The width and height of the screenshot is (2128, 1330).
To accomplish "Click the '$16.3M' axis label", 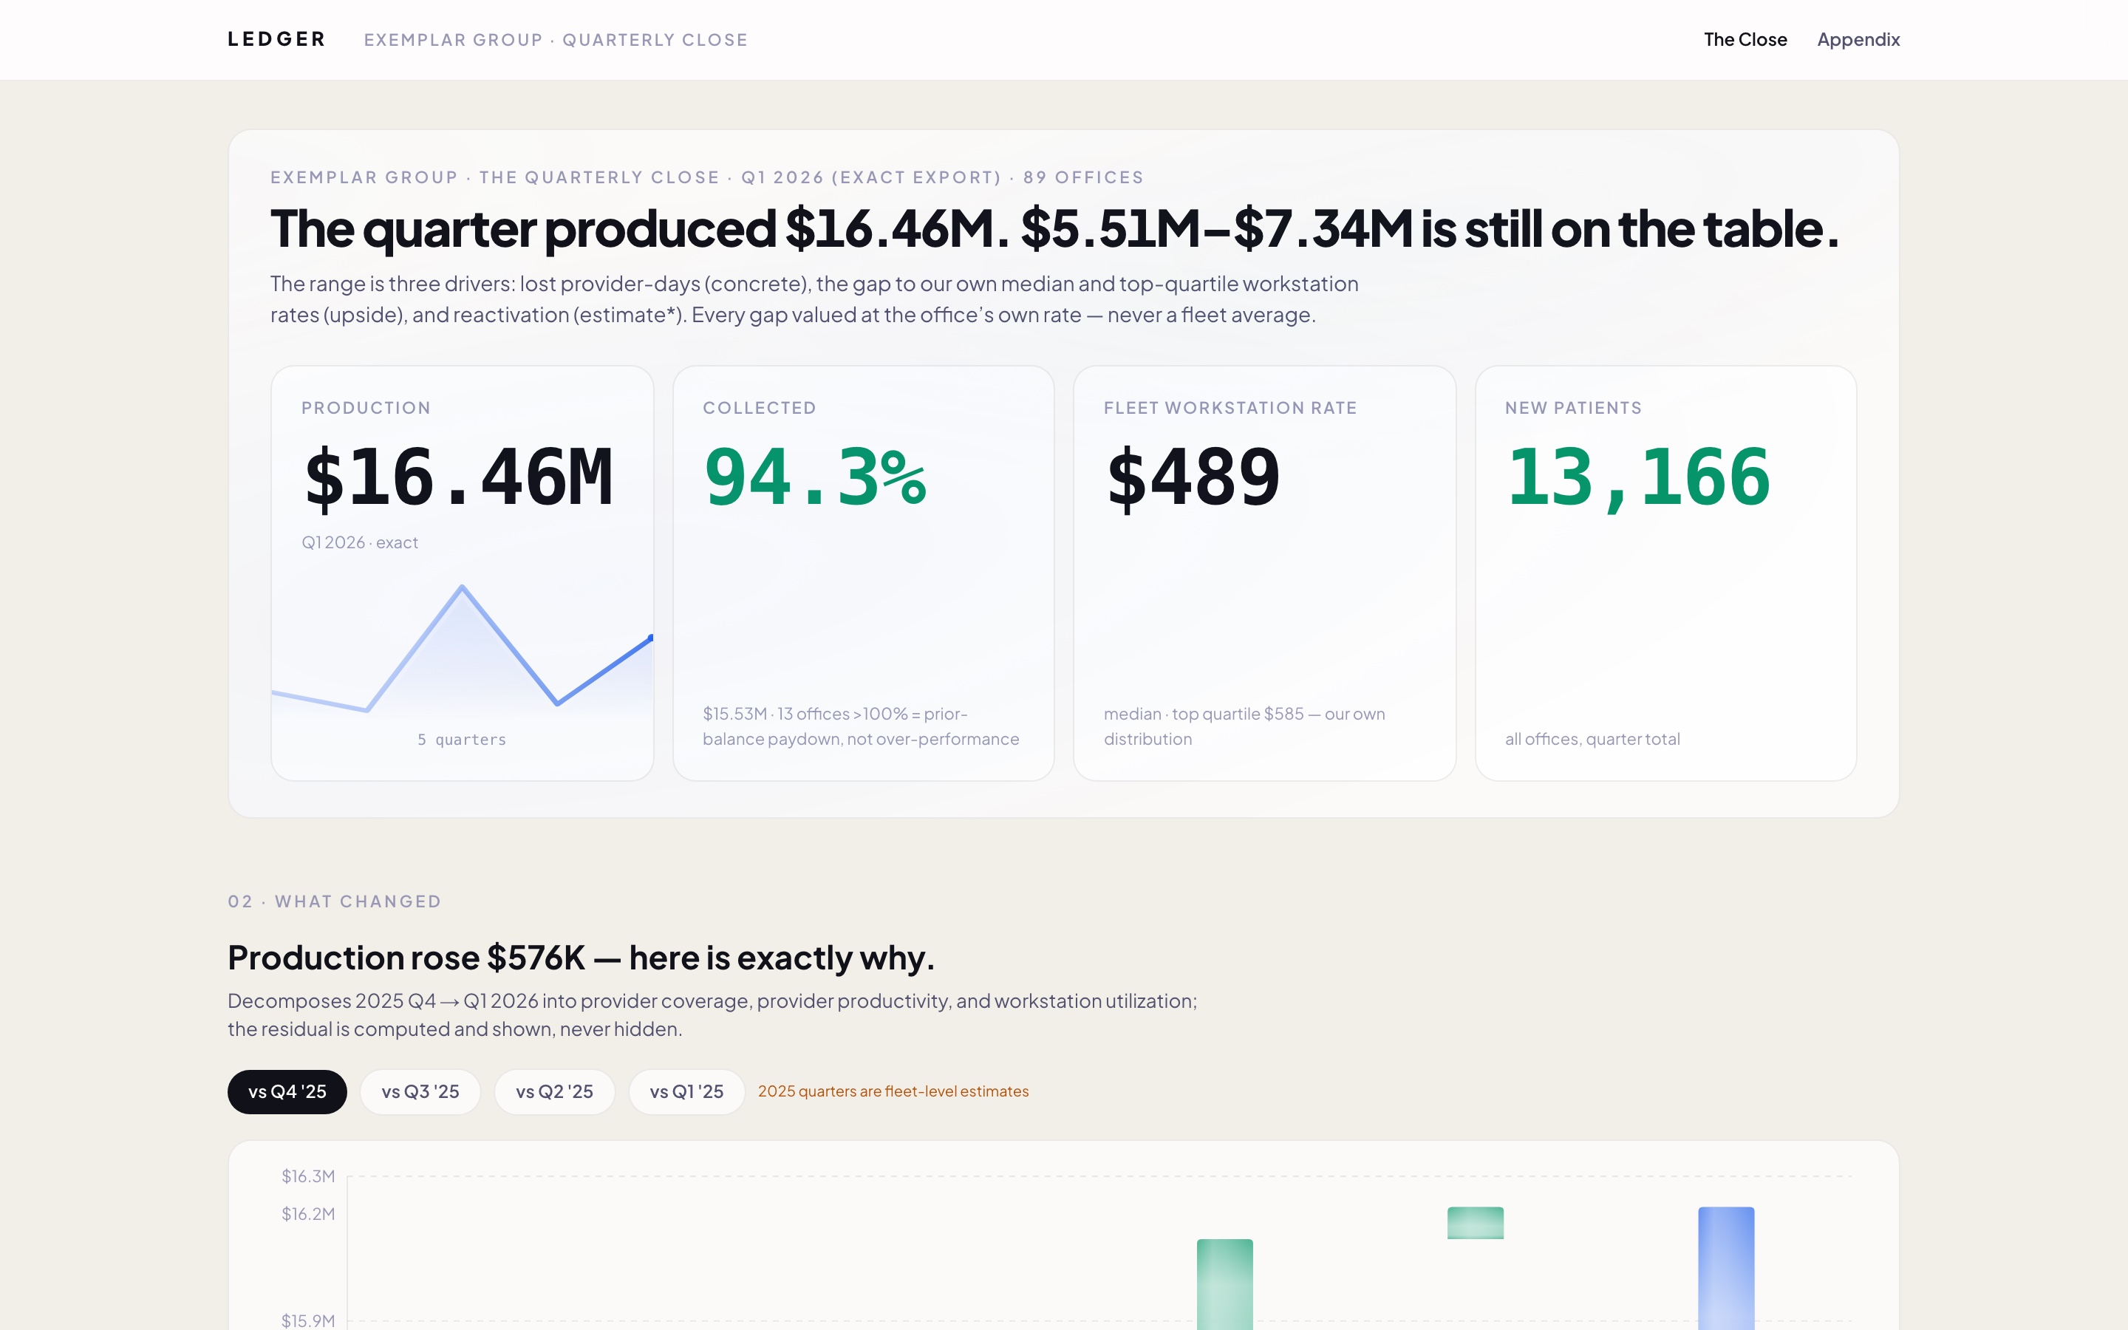I will [x=308, y=1176].
